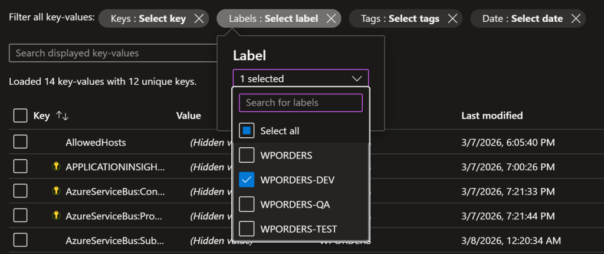
Task: Click the Key column sort arrows icon
Action: tap(62, 116)
